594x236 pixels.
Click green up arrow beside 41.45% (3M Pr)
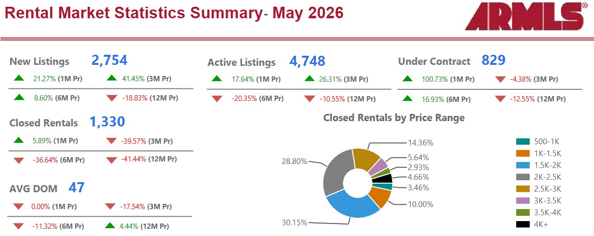click(112, 78)
